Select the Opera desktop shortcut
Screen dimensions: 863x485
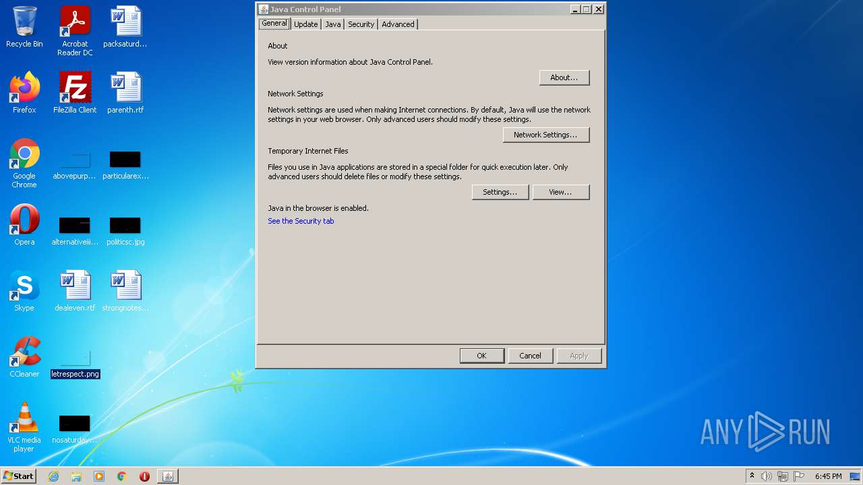24,225
